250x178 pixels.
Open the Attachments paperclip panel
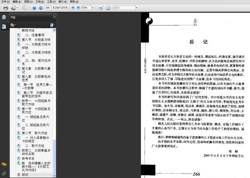point(4,173)
